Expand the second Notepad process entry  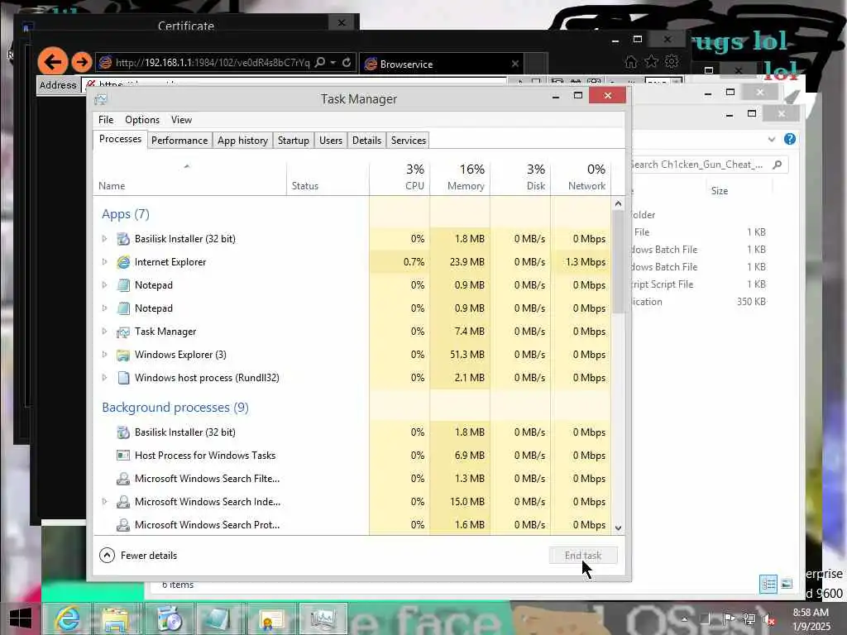click(105, 308)
